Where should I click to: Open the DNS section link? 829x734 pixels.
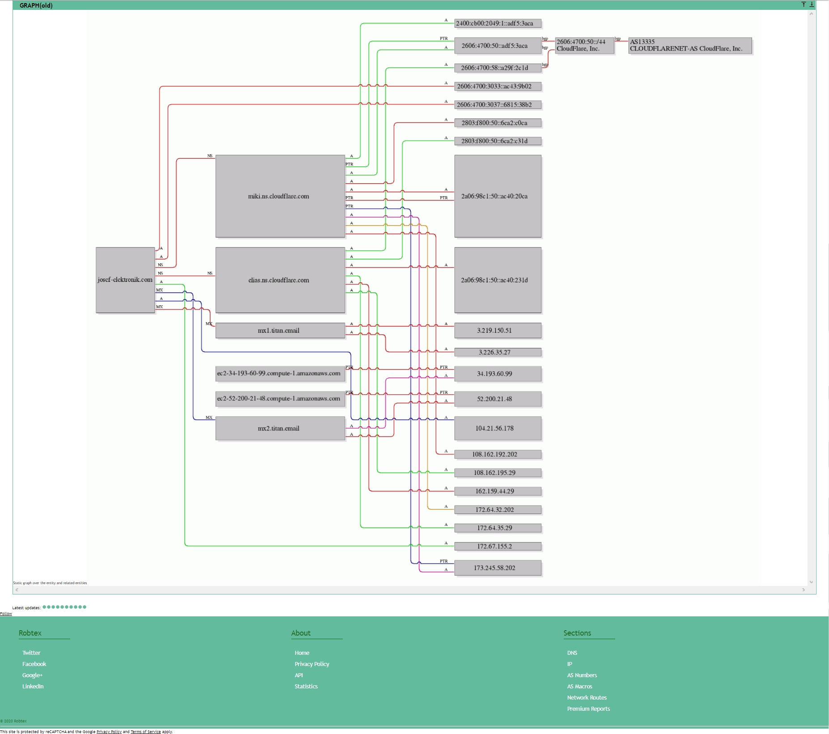[572, 653]
